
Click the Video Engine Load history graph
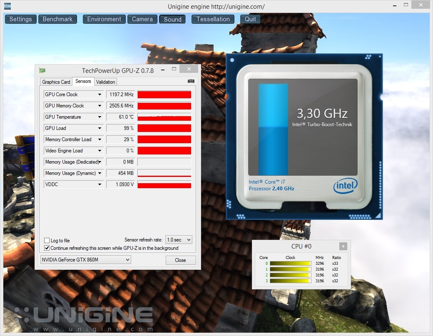[164, 151]
